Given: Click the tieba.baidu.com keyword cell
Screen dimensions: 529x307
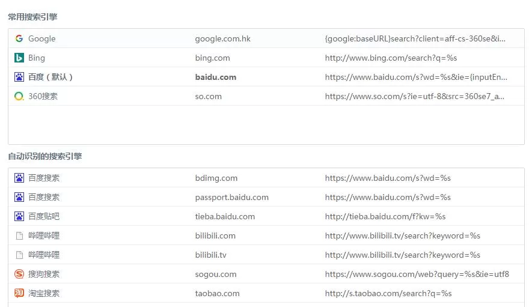Looking at the screenshot, I should [225, 216].
